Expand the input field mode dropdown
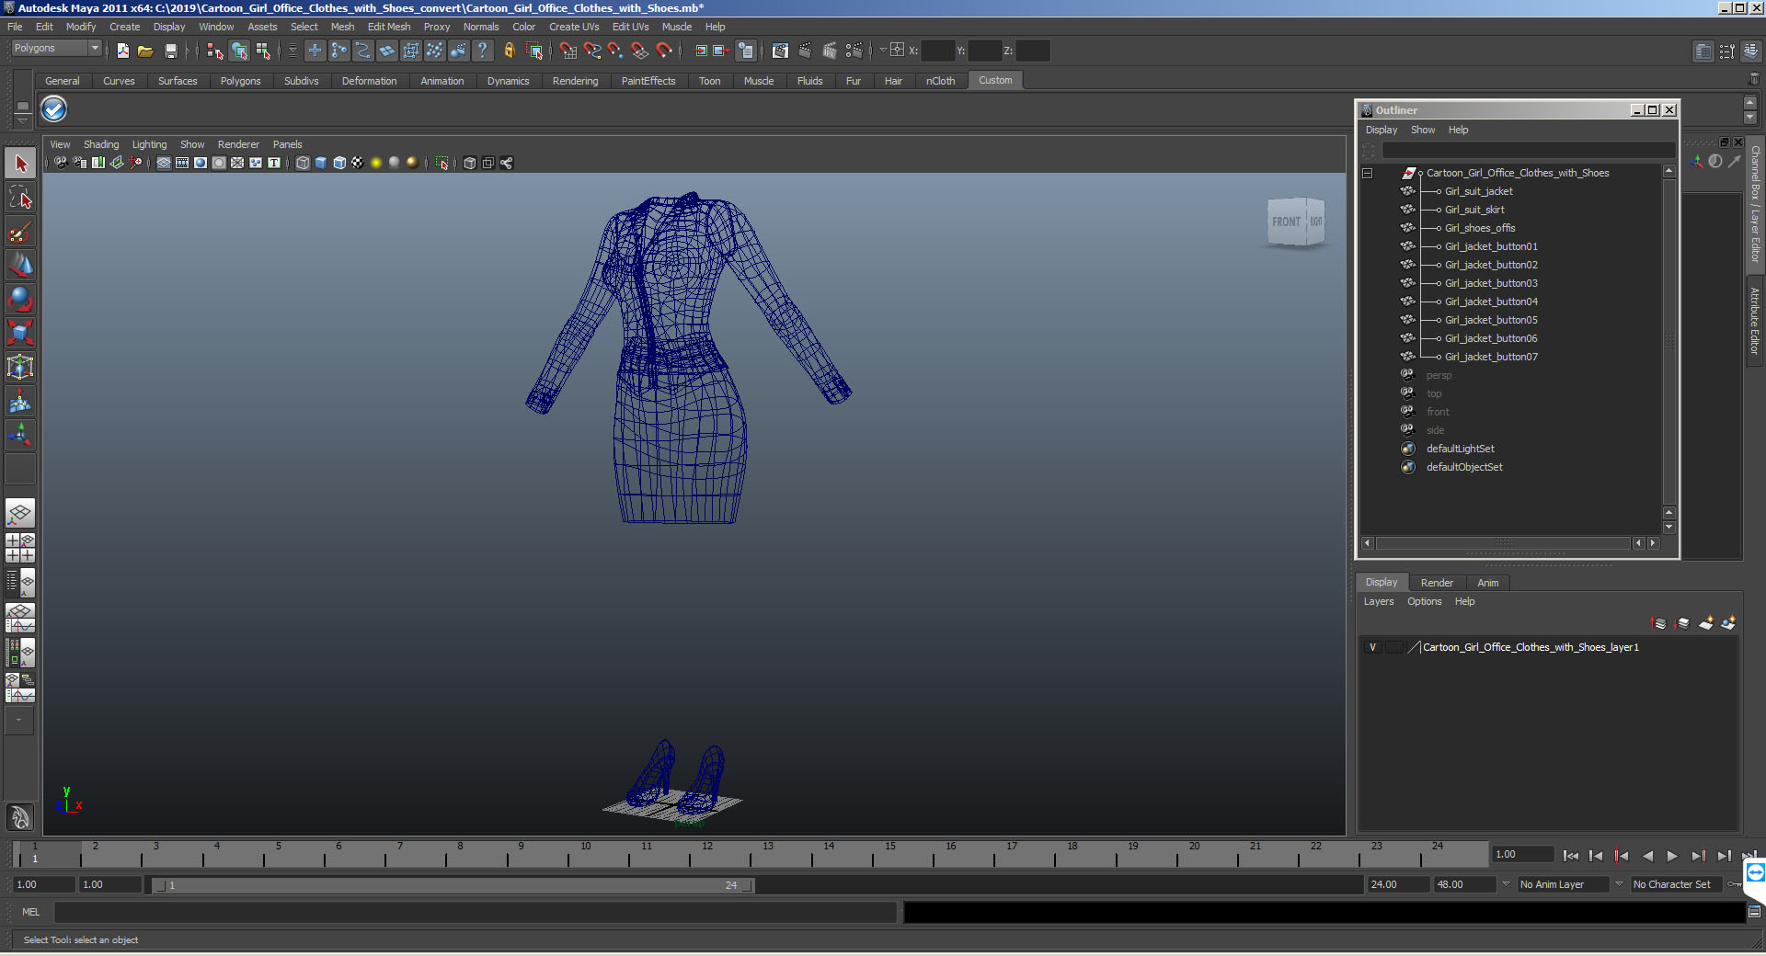 pyautogui.click(x=883, y=51)
